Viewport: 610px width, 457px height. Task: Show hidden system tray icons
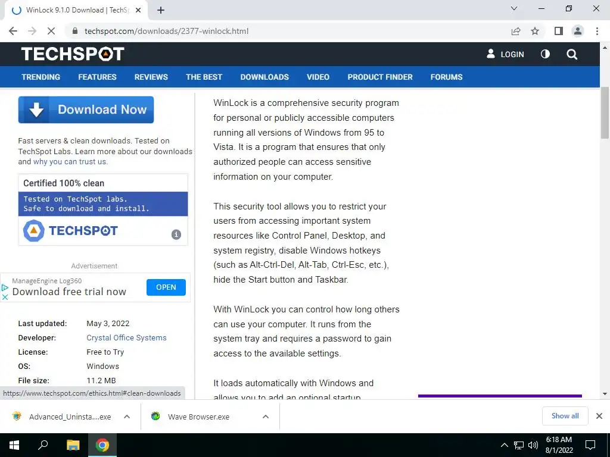coord(504,445)
